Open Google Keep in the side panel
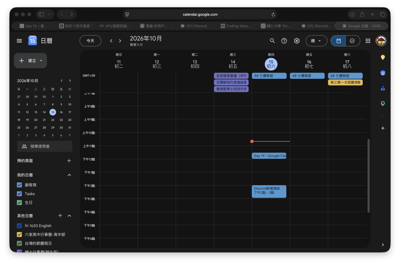The image size is (400, 264). [383, 57]
